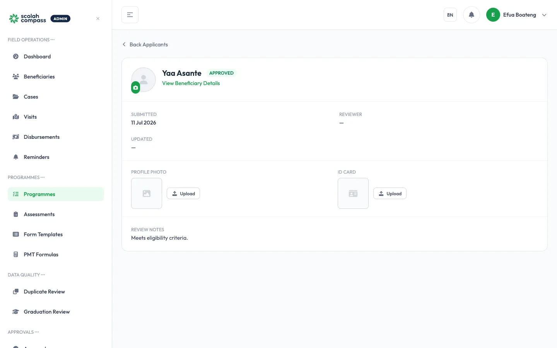Open PMT Formulas menu item
This screenshot has height=348, width=557.
click(x=56, y=254)
